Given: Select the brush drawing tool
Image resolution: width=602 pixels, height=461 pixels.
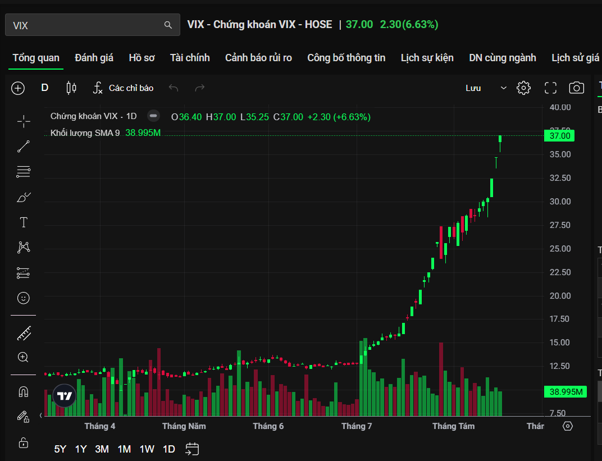Looking at the screenshot, I should point(24,197).
